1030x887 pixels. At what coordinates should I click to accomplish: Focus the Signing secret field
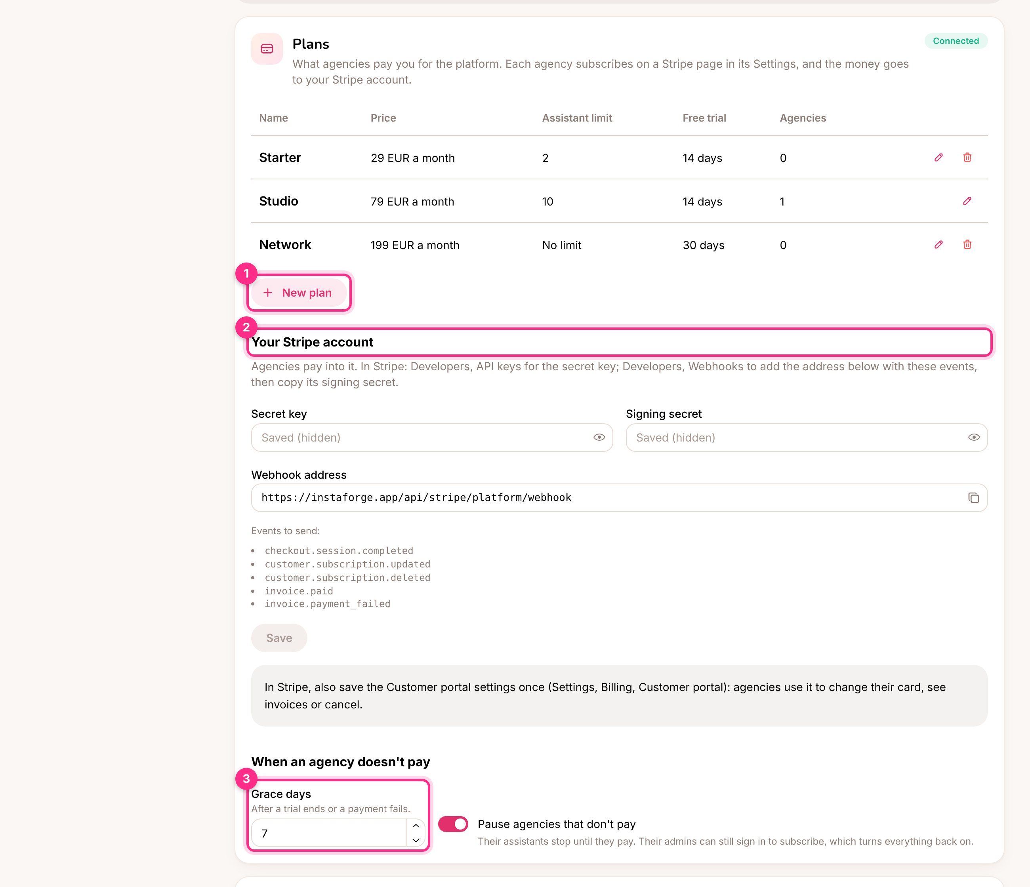tap(806, 438)
